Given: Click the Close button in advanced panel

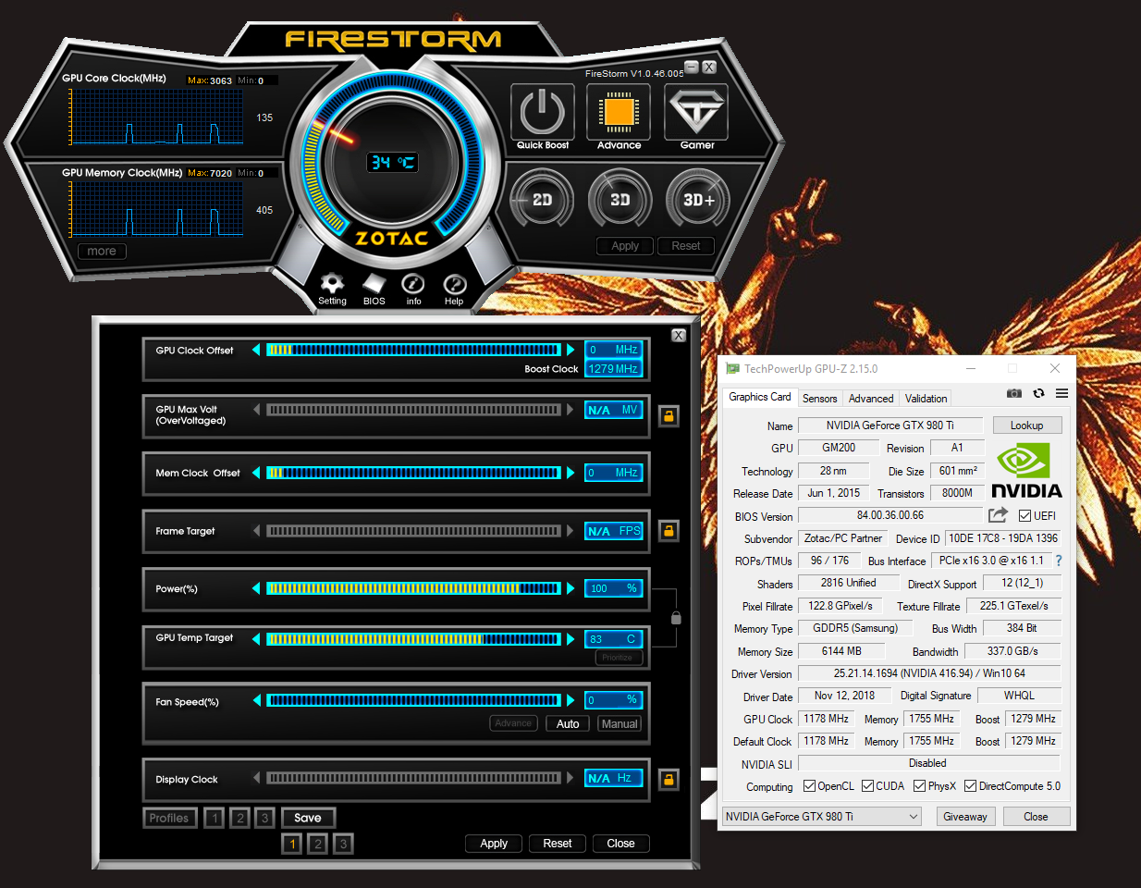Looking at the screenshot, I should 621,844.
